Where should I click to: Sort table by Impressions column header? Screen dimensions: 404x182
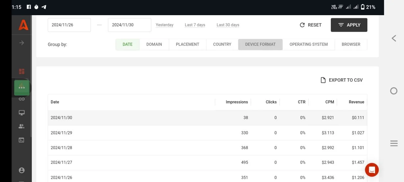coord(237,102)
